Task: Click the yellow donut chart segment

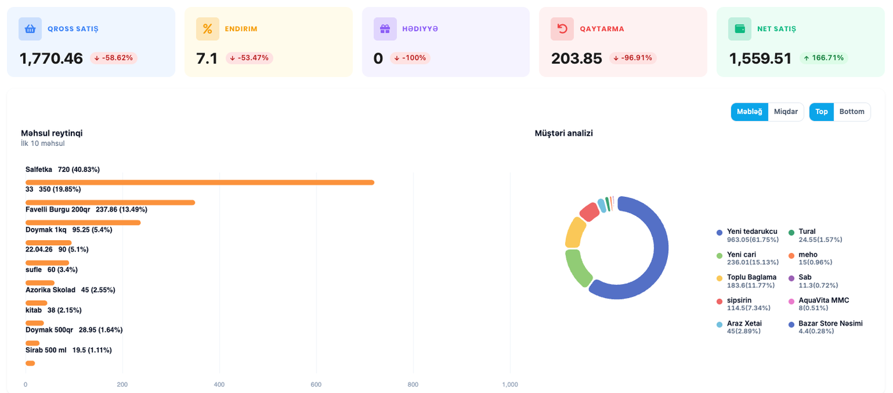Action: [575, 232]
